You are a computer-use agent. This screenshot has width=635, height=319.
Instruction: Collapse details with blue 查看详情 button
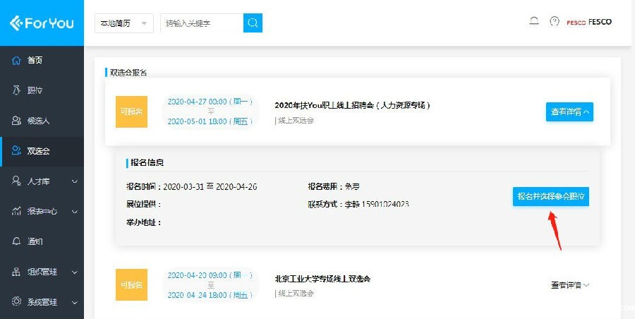[569, 112]
